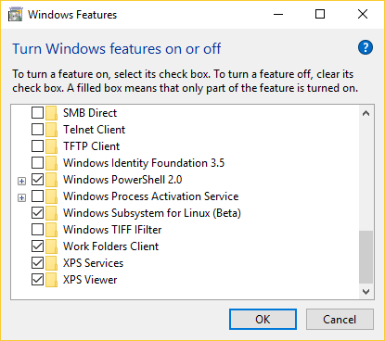Select the Windows Identity Foundation 3.5 label

coord(144,163)
